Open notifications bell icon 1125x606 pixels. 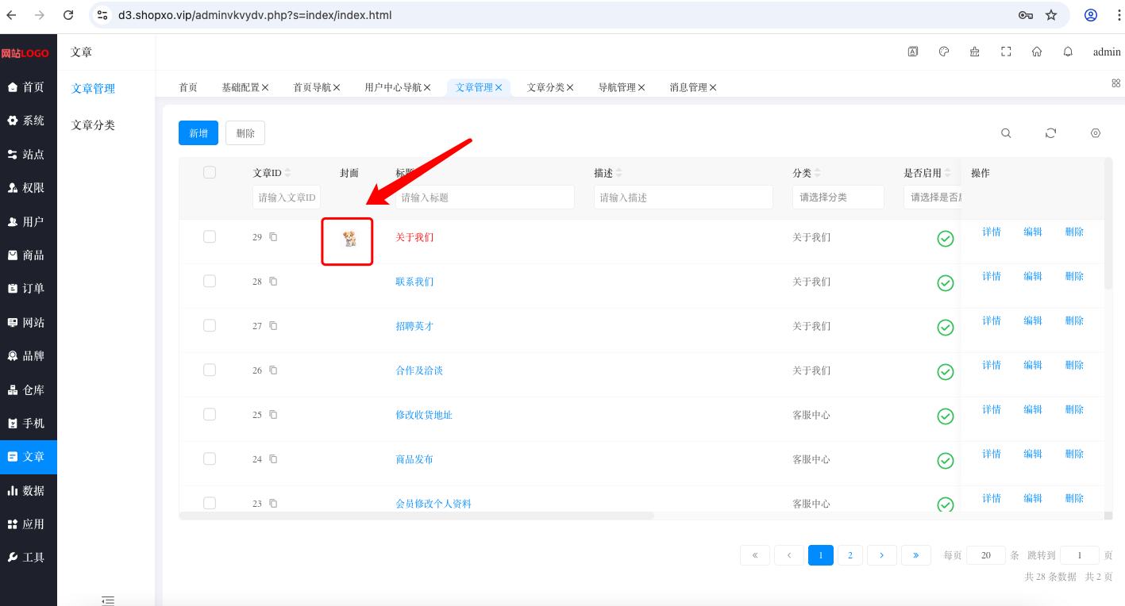click(x=1068, y=52)
